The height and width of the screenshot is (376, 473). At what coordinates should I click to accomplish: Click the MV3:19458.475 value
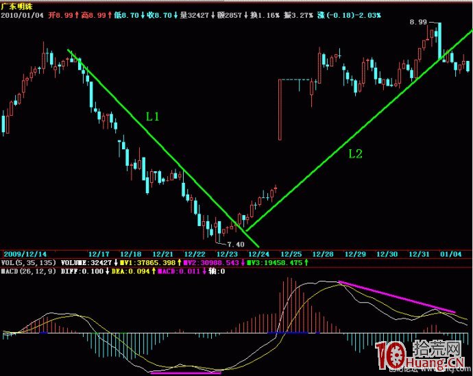pyautogui.click(x=274, y=263)
